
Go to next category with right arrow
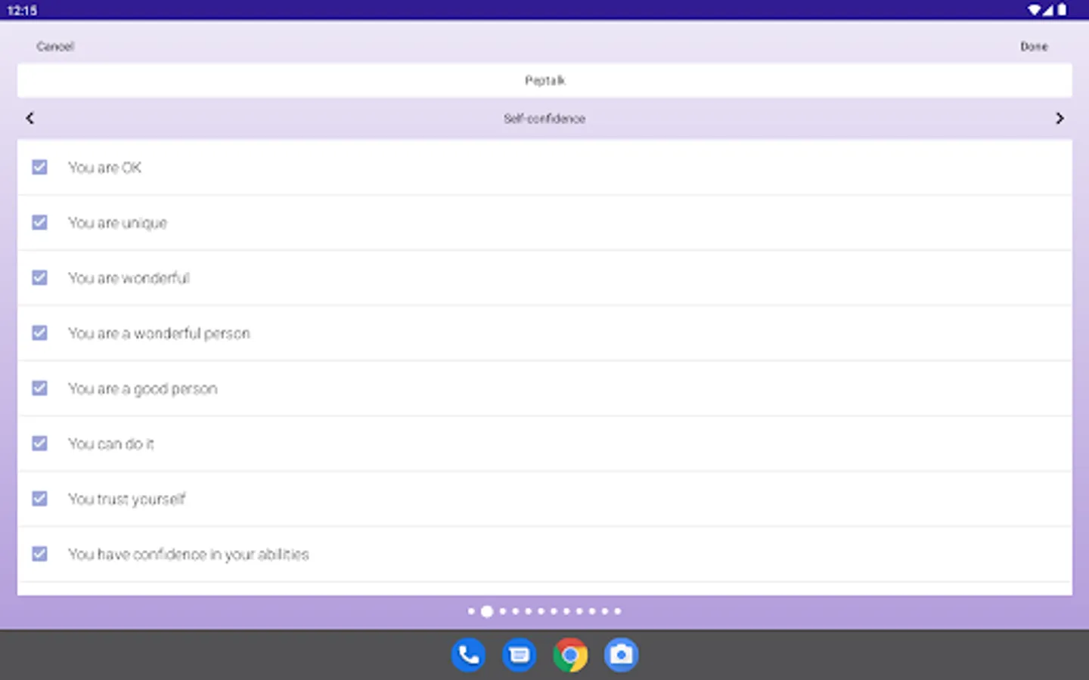[x=1060, y=118]
